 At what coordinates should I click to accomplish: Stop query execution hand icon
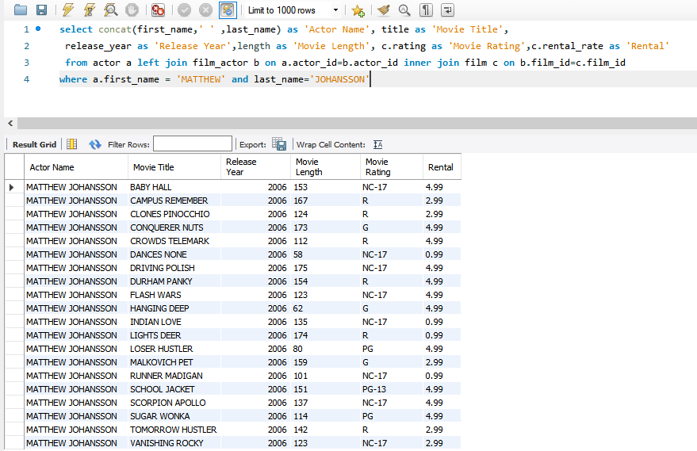[132, 10]
